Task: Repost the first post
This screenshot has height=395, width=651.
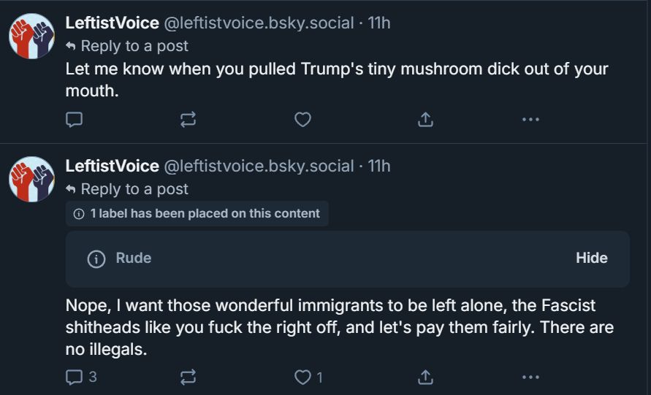Action: 189,120
